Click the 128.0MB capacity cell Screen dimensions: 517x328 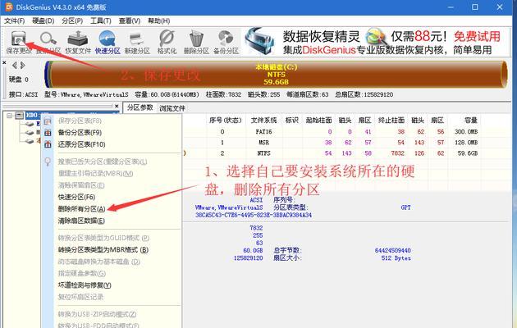pyautogui.click(x=466, y=143)
